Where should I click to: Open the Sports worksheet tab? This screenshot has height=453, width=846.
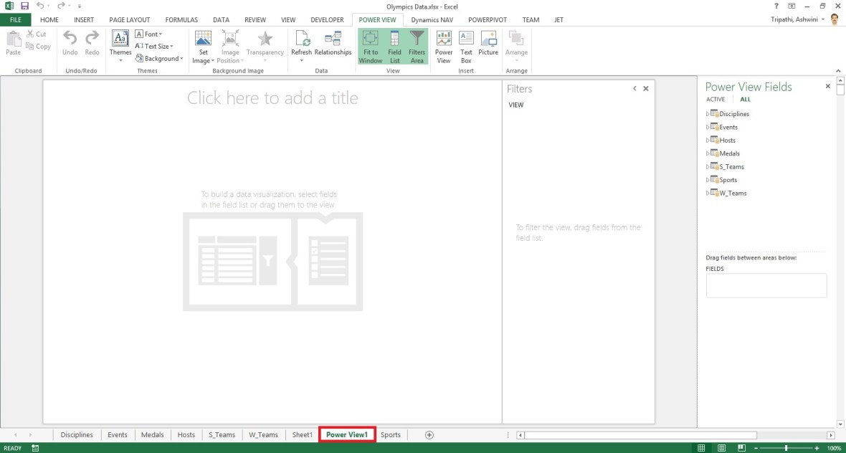(391, 434)
